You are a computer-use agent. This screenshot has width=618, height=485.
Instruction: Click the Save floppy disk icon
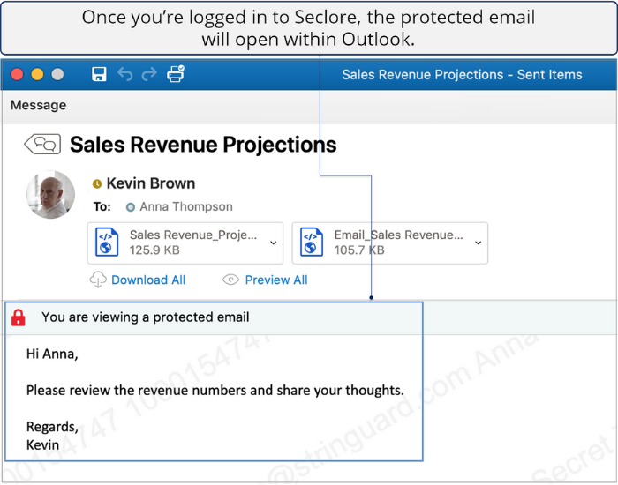coord(99,75)
